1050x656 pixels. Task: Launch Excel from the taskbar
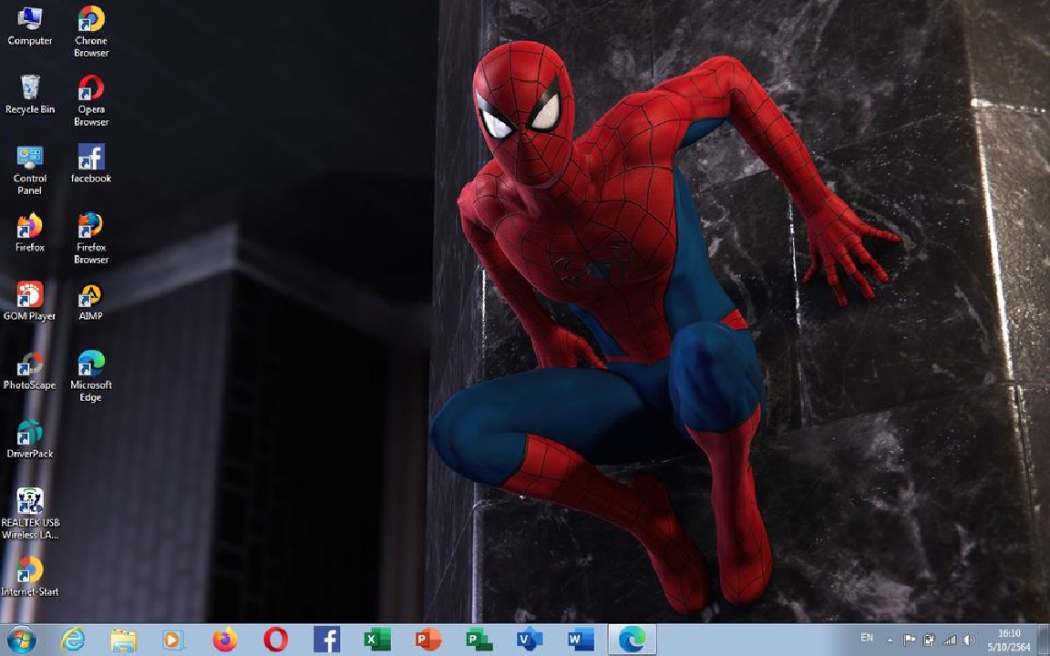coord(377,640)
